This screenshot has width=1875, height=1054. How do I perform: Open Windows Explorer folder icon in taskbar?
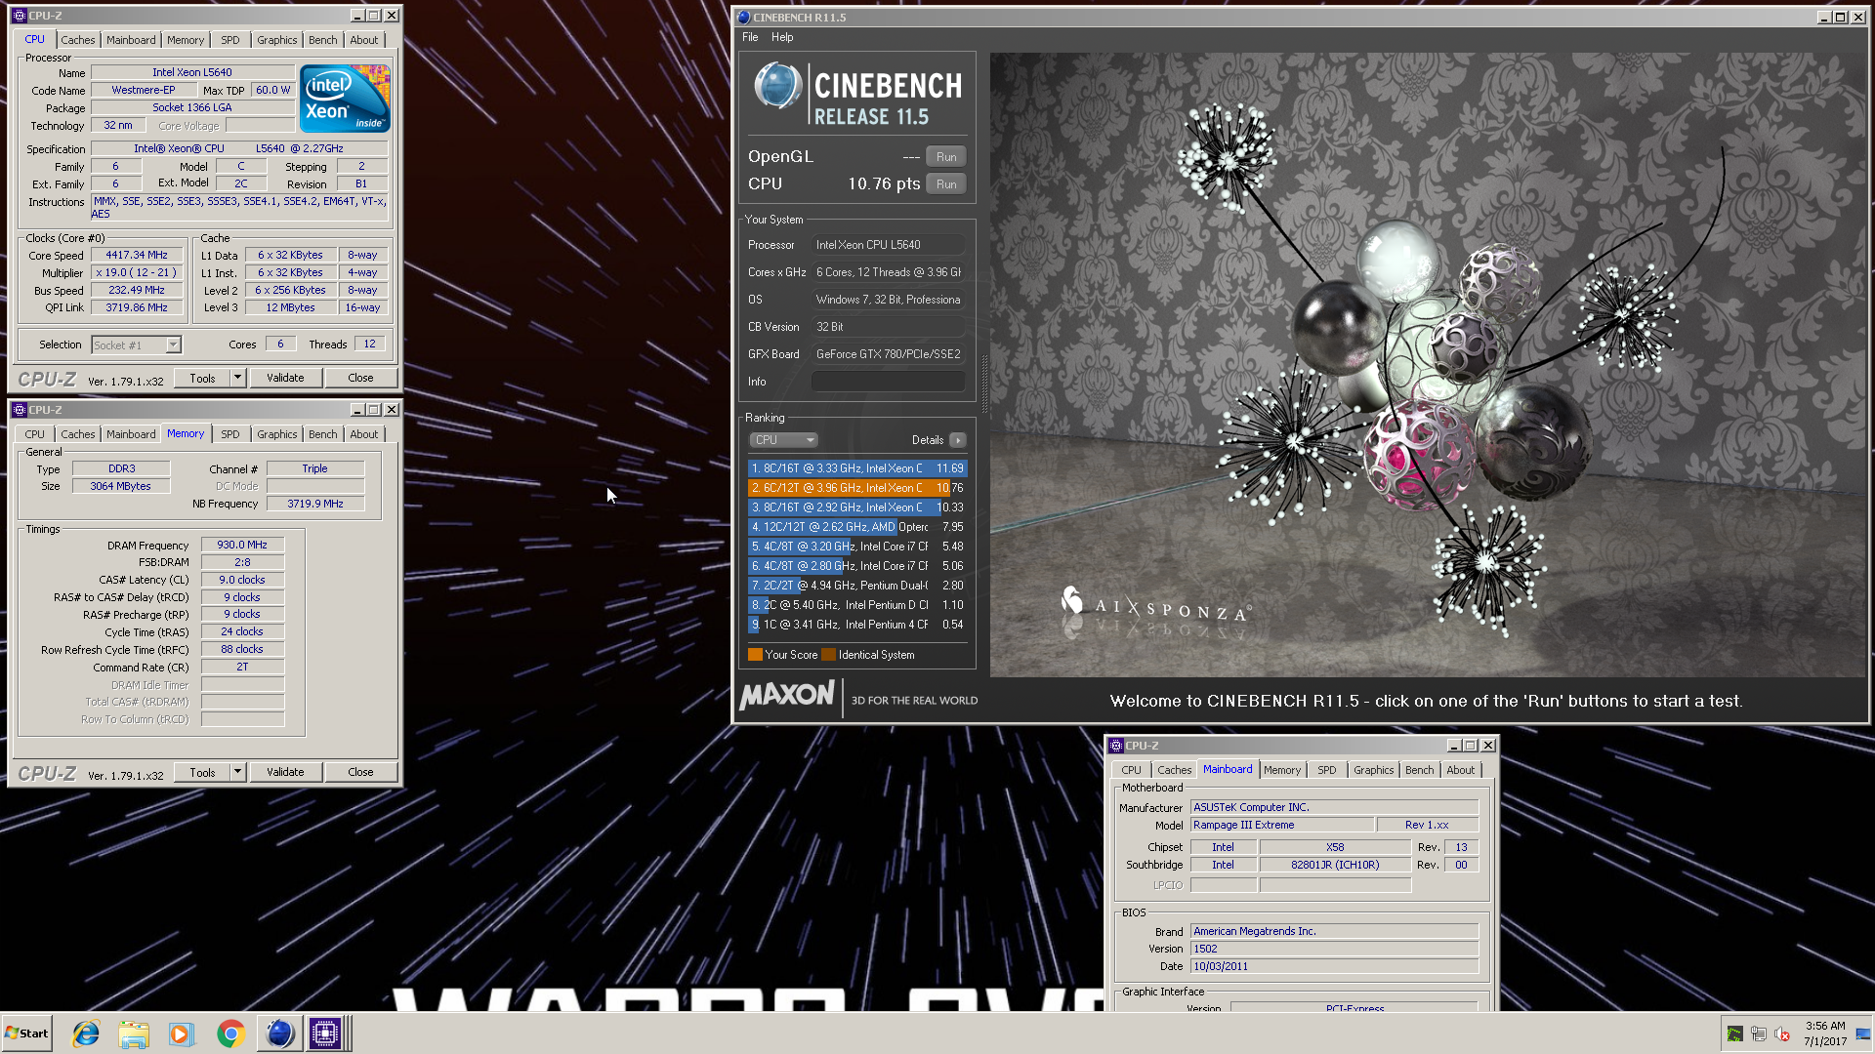point(134,1034)
